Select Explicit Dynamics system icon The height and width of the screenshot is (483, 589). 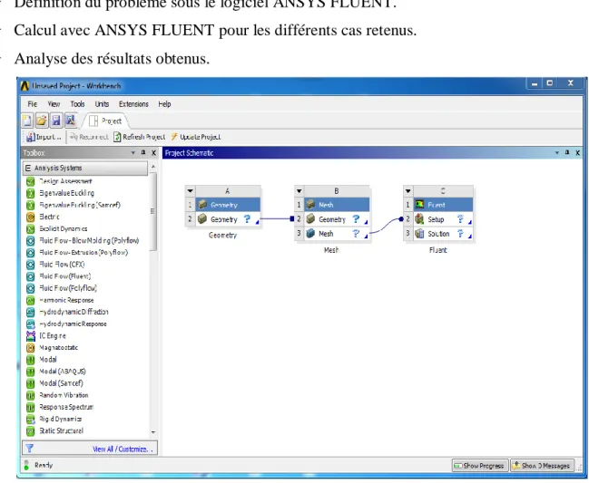click(x=31, y=229)
